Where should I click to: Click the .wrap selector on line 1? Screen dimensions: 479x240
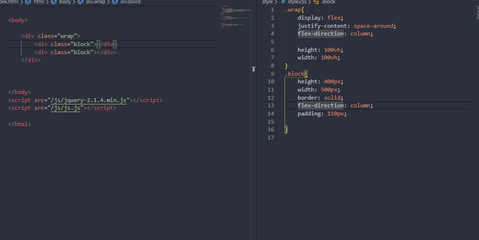[x=293, y=10]
